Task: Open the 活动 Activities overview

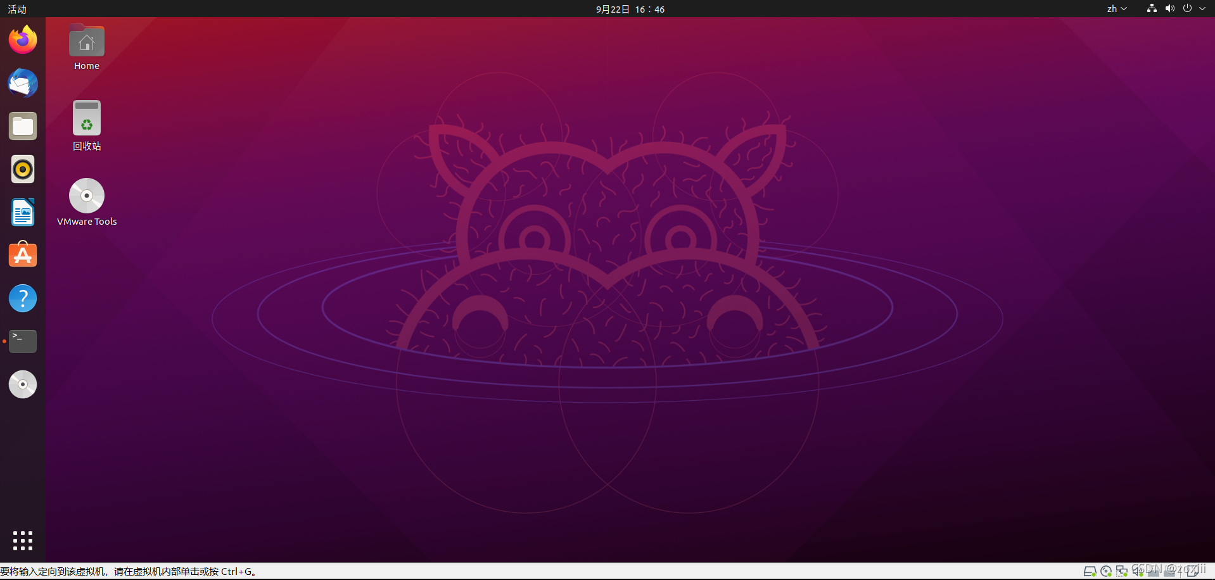Action: pyautogui.click(x=17, y=9)
